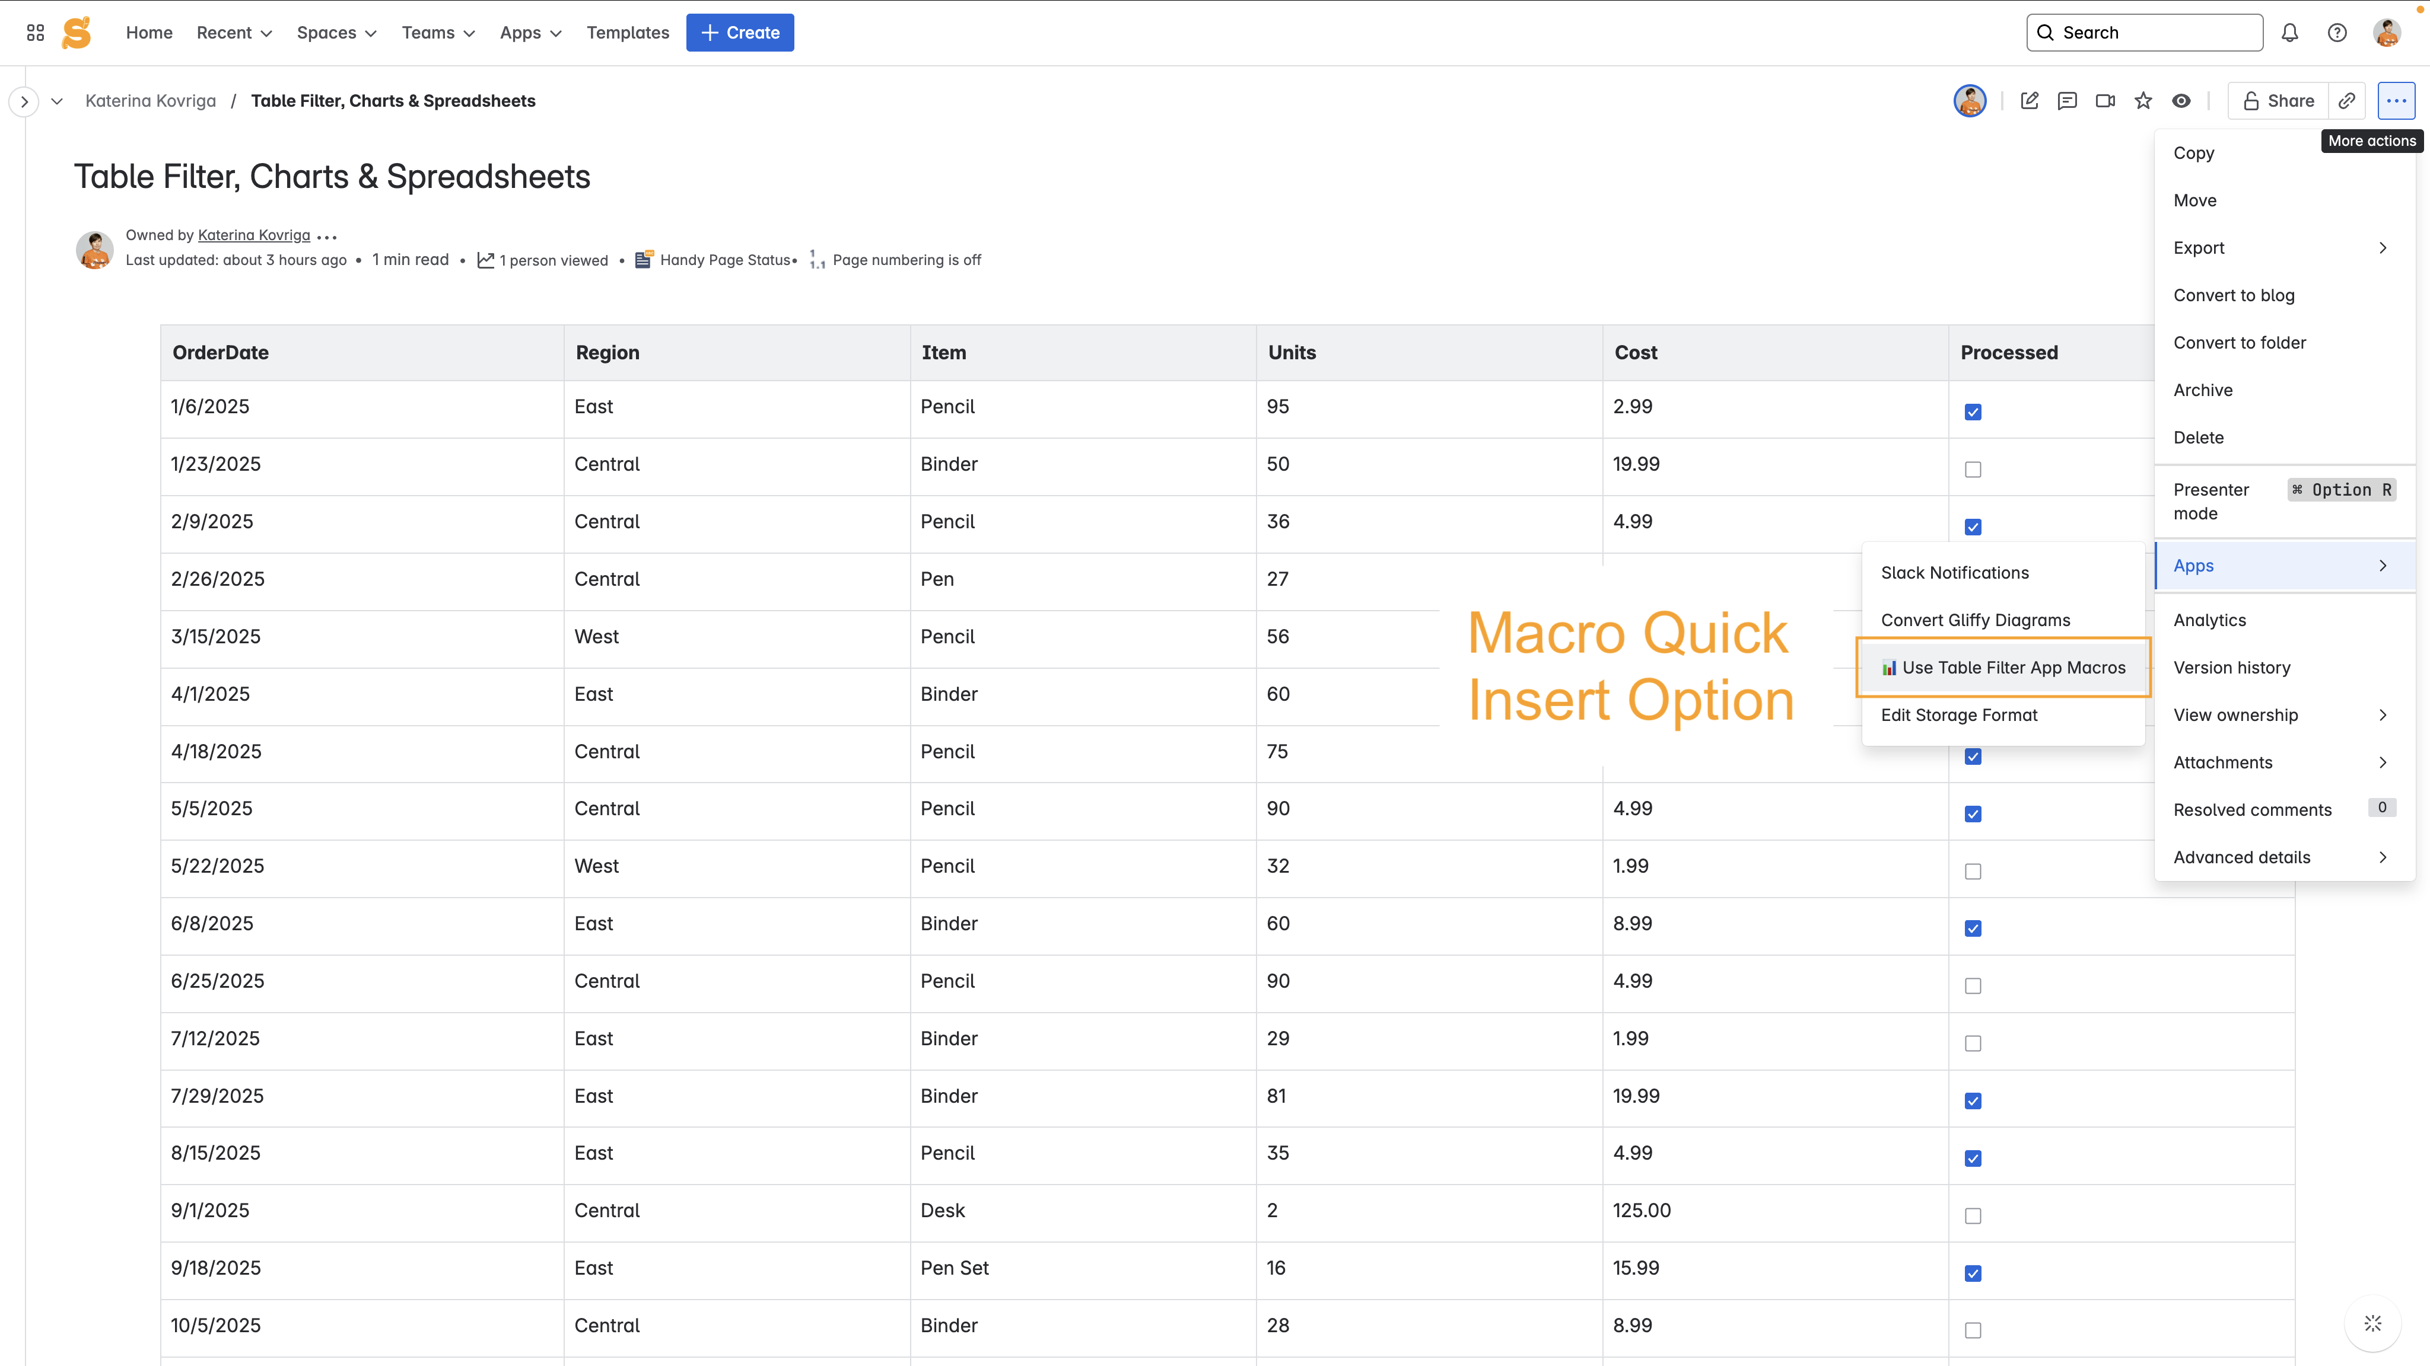
Task: Click the video record icon
Action: (2104, 101)
